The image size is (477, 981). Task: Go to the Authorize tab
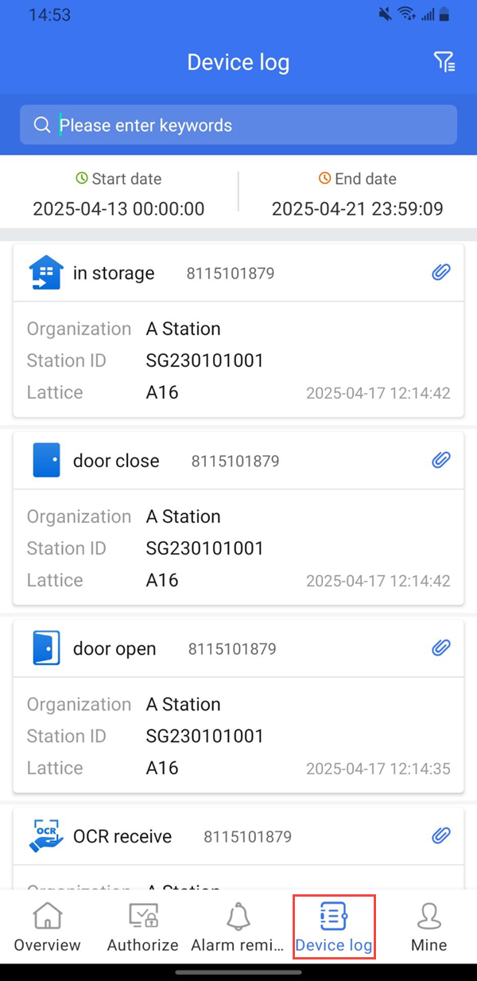[143, 927]
